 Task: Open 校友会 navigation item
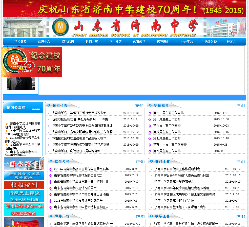pos(231,42)
